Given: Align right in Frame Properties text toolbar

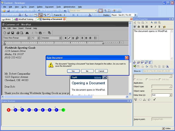Looking at the screenshot, I should (x=143, y=27).
